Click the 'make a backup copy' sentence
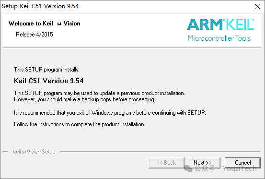The height and width of the screenshot is (179, 265). [x=84, y=99]
